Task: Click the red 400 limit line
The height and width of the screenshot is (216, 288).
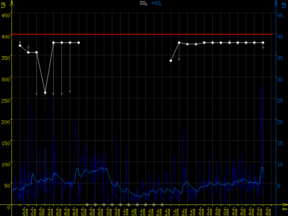Action: [144, 34]
